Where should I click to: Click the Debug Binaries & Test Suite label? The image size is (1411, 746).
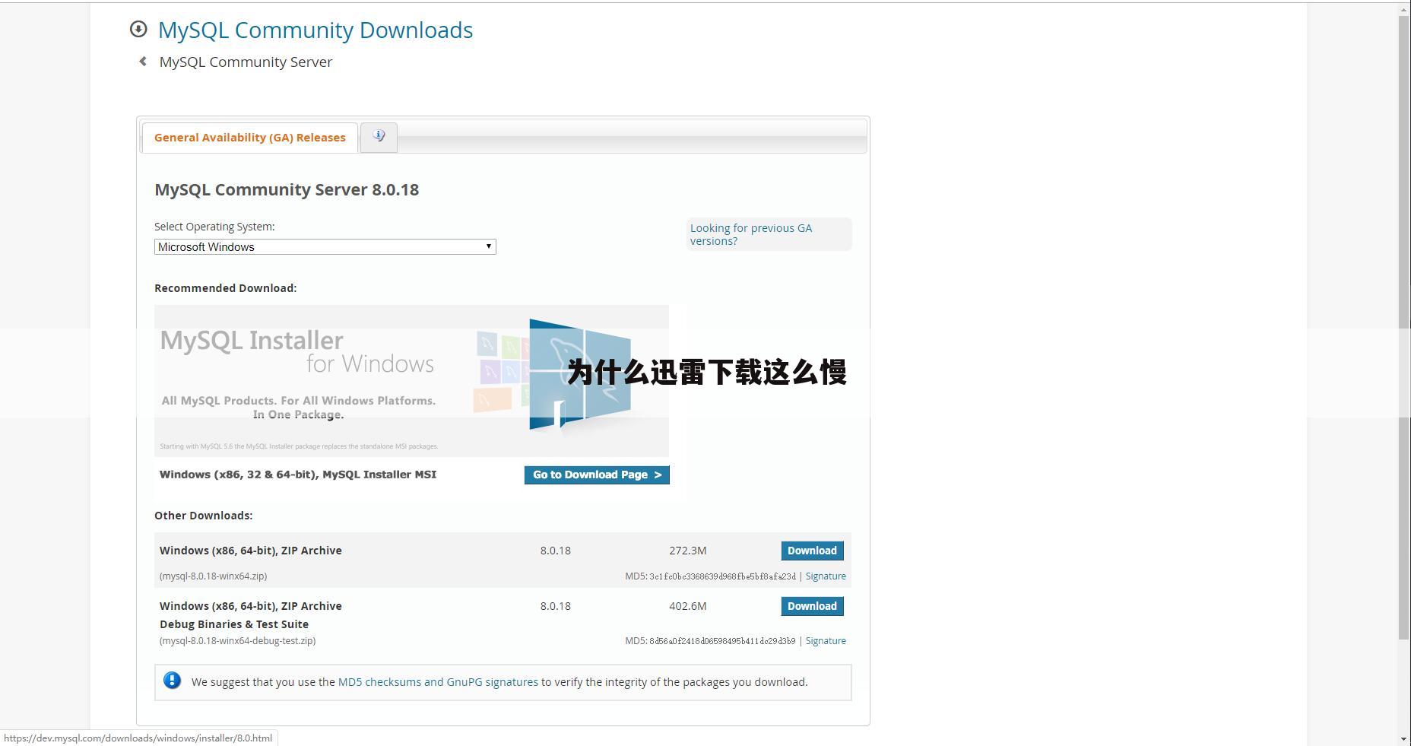tap(234, 624)
